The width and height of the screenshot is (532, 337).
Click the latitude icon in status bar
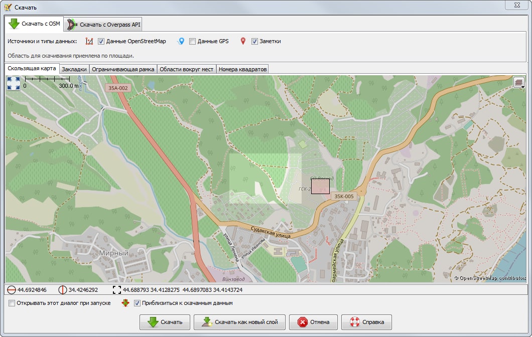point(12,290)
